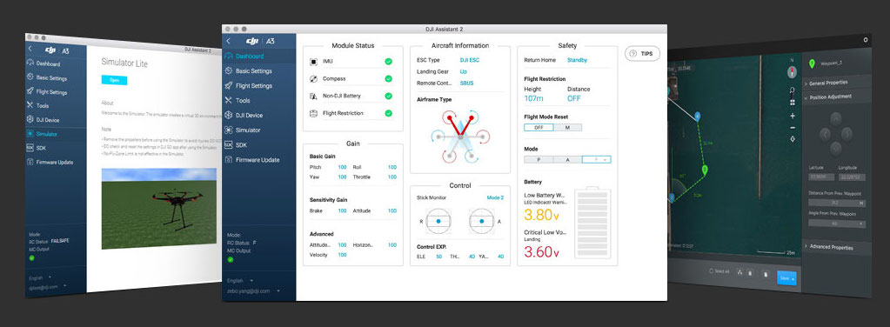Click the Compass module status icon
Screen dimensions: 890x327
pyautogui.click(x=313, y=79)
